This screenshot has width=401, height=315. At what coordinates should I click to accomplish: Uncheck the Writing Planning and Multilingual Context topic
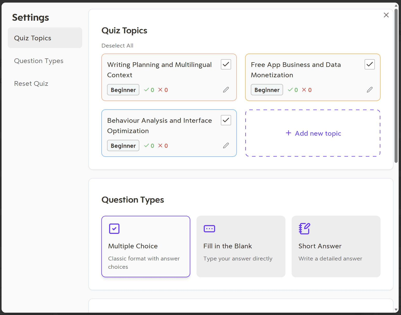point(225,64)
